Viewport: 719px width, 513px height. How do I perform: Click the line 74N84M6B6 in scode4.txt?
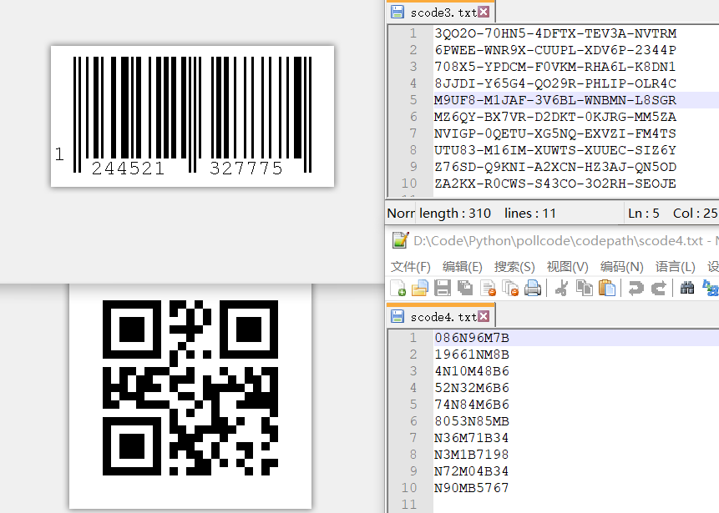coord(472,405)
